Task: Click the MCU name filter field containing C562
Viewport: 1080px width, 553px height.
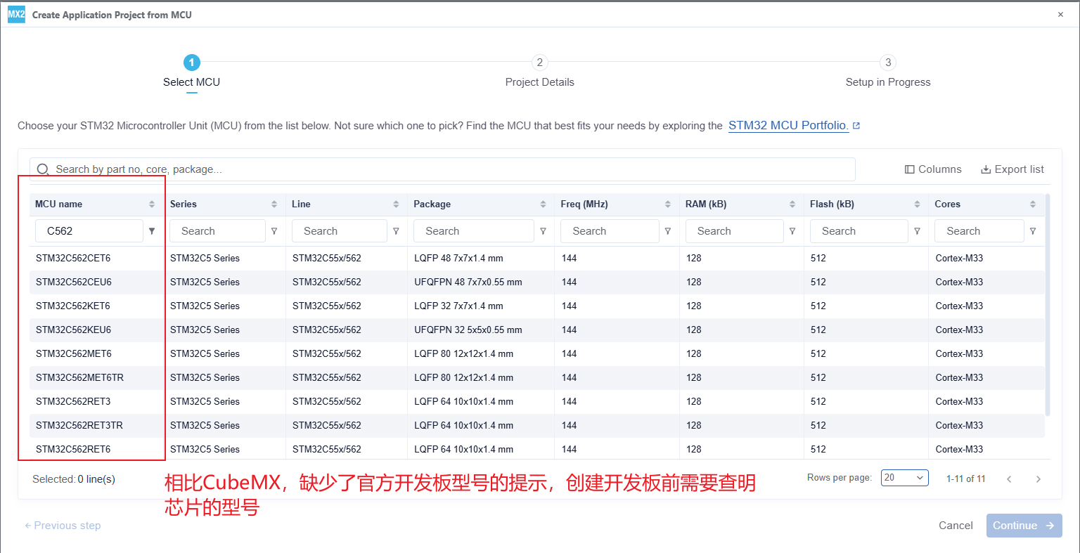Action: point(89,231)
